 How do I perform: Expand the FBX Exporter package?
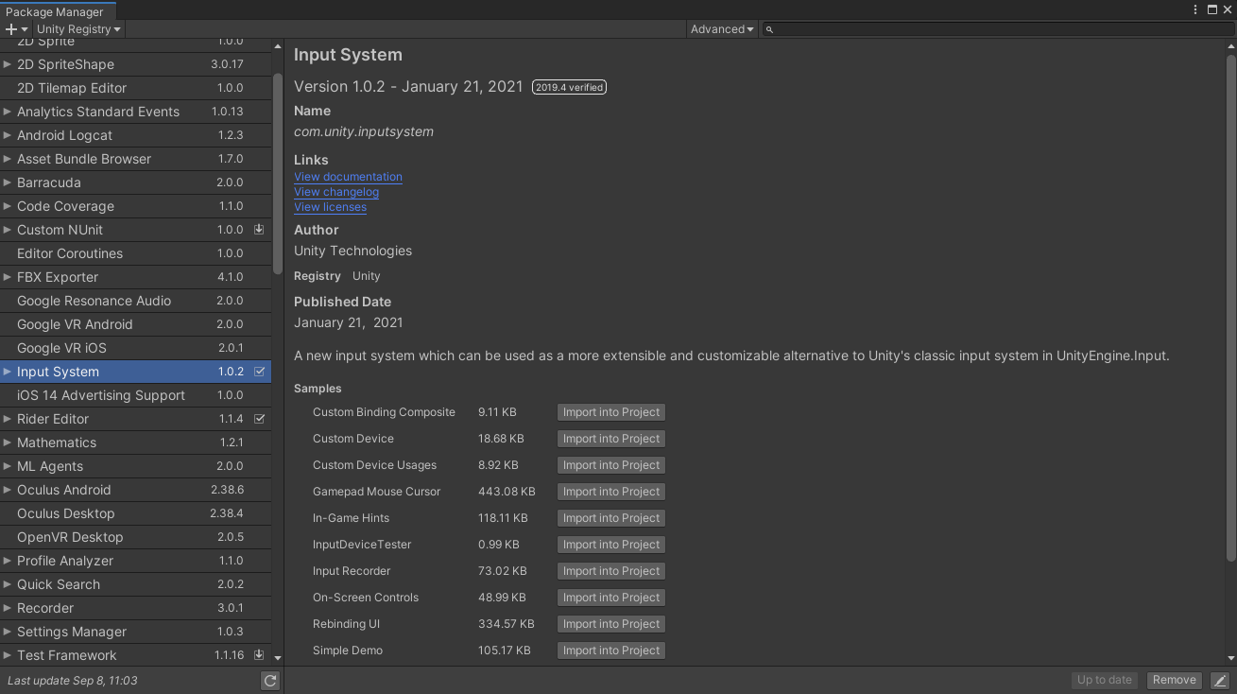[x=8, y=277]
